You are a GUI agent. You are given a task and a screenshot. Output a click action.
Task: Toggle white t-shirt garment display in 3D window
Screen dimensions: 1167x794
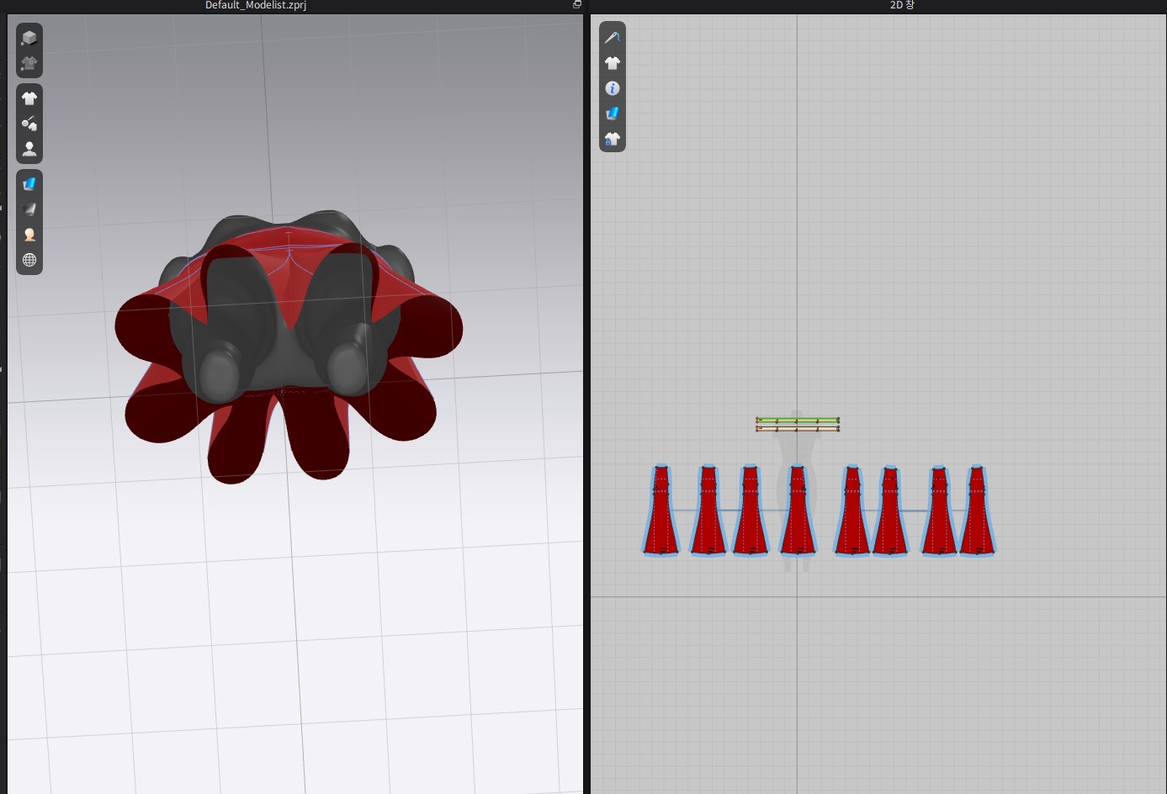29,98
